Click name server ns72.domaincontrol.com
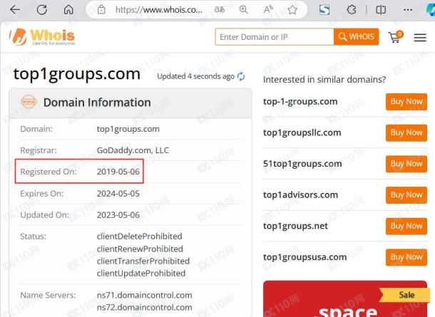Viewport: 435px width, 317px height. click(144, 307)
